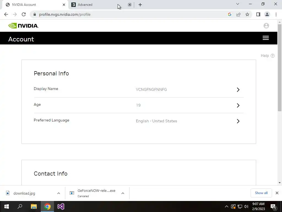Click the NVIDIA logo

point(23,26)
